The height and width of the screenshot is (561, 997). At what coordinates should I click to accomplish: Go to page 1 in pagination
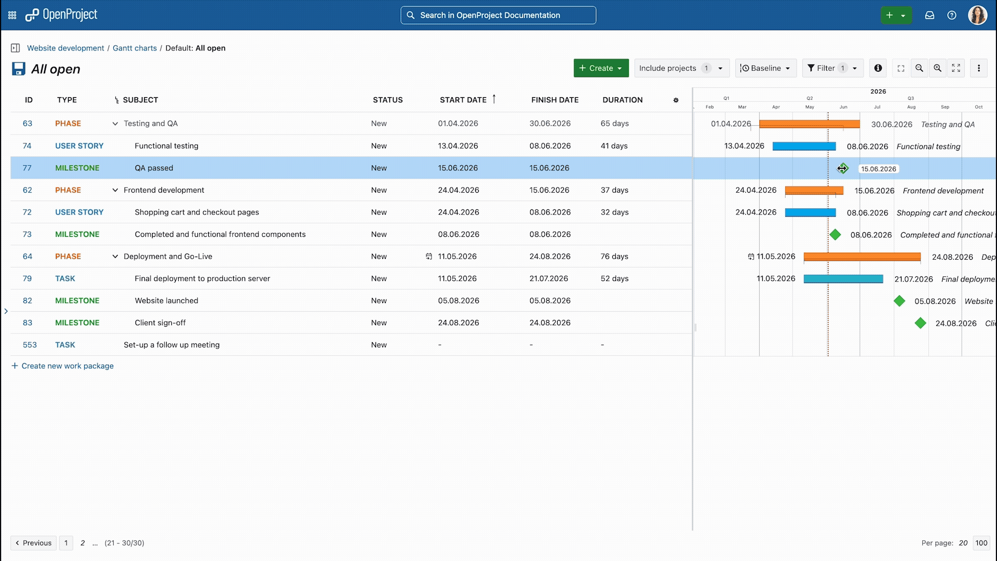pos(66,543)
